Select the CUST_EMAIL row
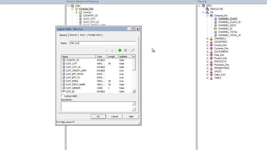The image size is (267, 150). point(96,81)
